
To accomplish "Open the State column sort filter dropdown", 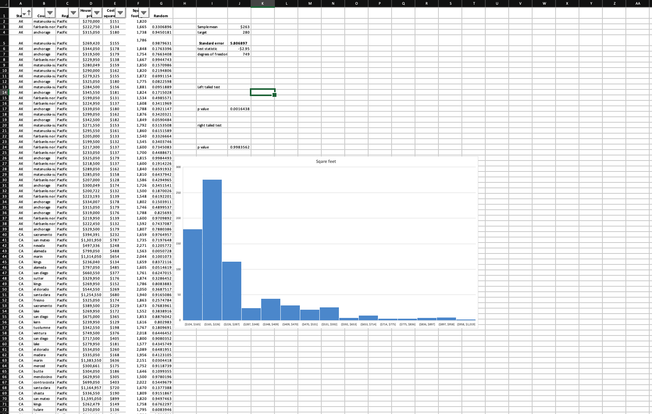I will coord(26,13).
